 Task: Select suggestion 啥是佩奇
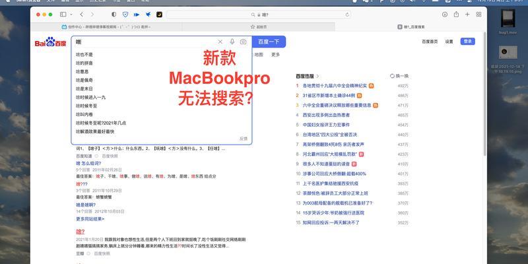(x=85, y=80)
